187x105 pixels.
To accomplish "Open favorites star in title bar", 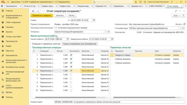I will [x=145, y=2].
